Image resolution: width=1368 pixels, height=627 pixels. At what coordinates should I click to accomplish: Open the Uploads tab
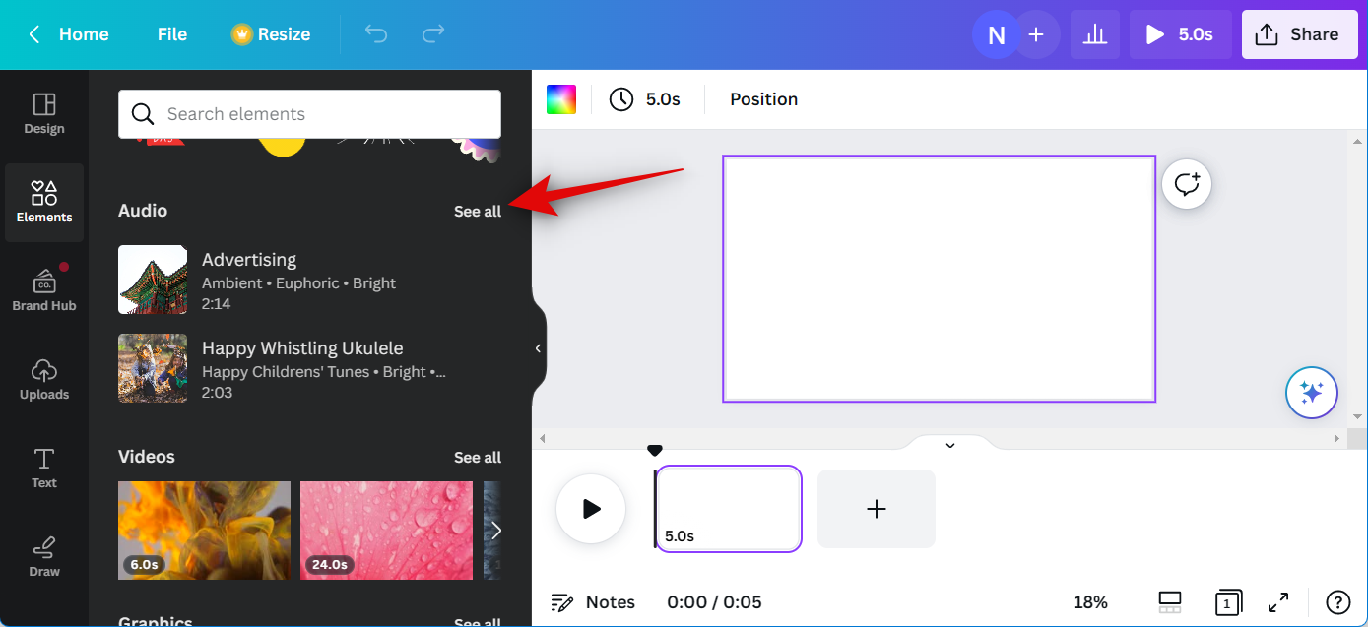44,380
